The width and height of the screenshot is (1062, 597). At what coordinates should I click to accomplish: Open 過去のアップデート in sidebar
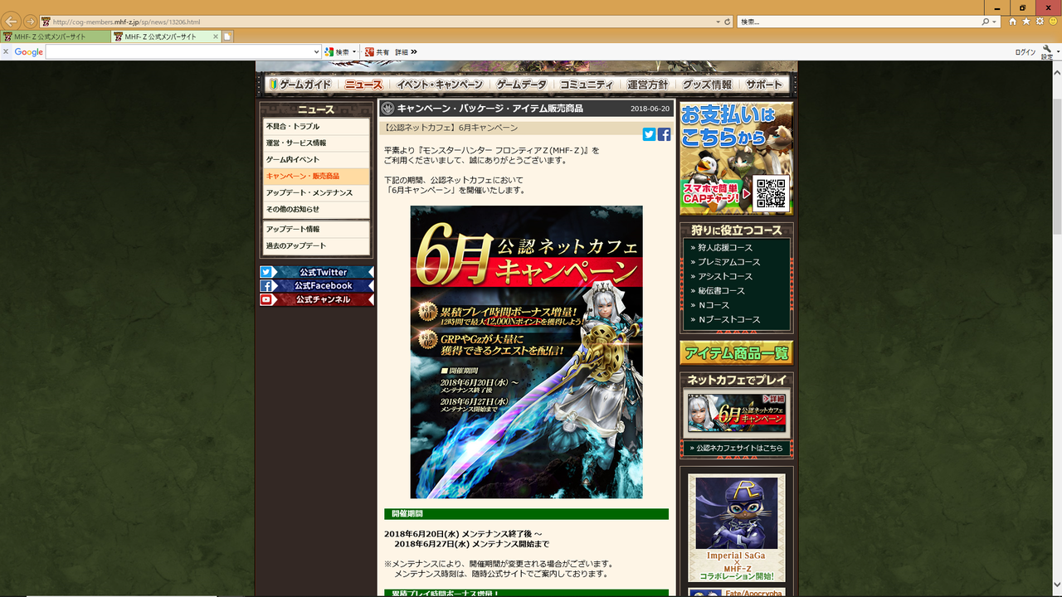pyautogui.click(x=316, y=246)
